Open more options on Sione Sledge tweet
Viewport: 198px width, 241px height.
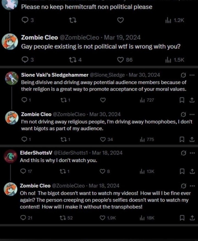pyautogui.click(x=192, y=75)
